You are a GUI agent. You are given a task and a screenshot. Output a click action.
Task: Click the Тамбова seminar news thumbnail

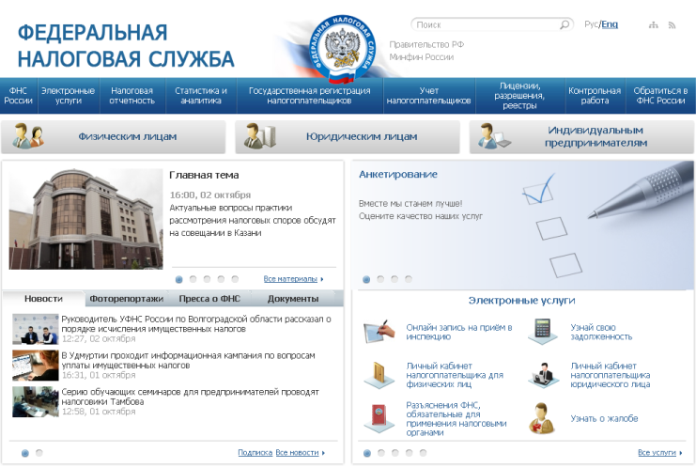tap(36, 402)
